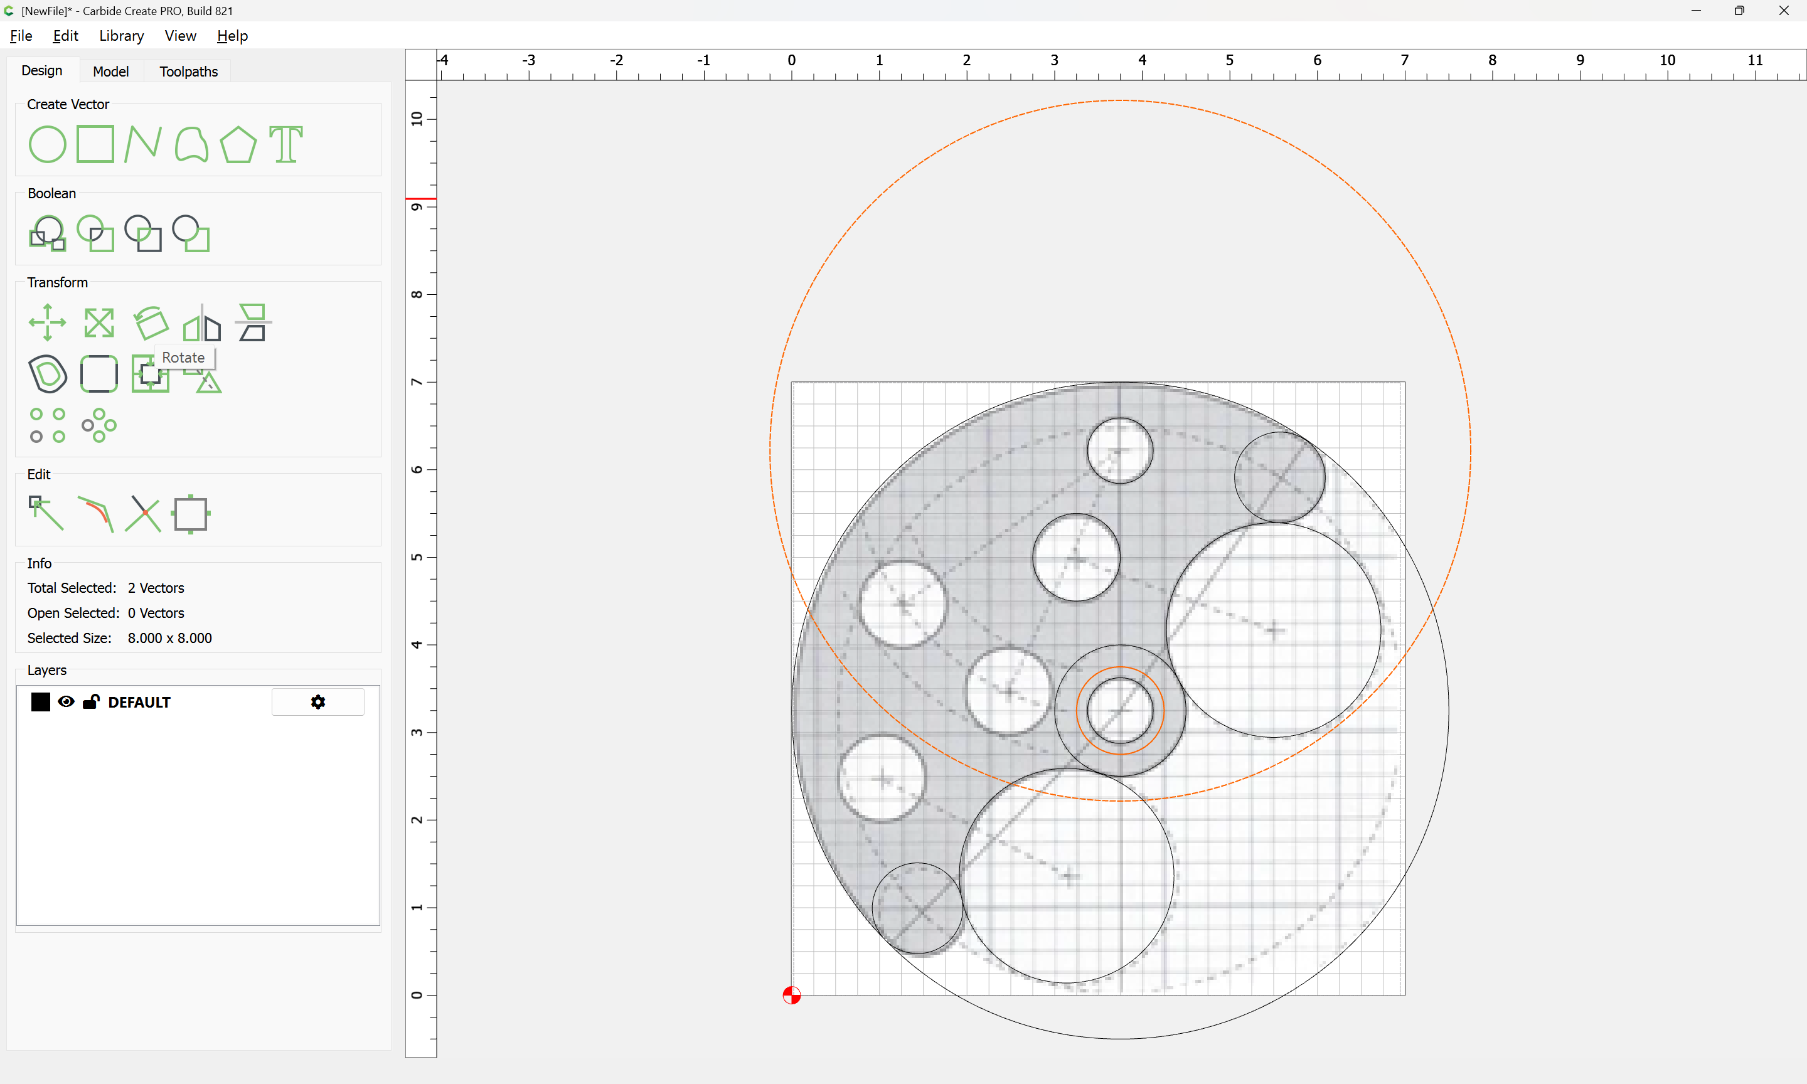Switch to the Model tab
This screenshot has height=1084, width=1807.
tap(110, 71)
